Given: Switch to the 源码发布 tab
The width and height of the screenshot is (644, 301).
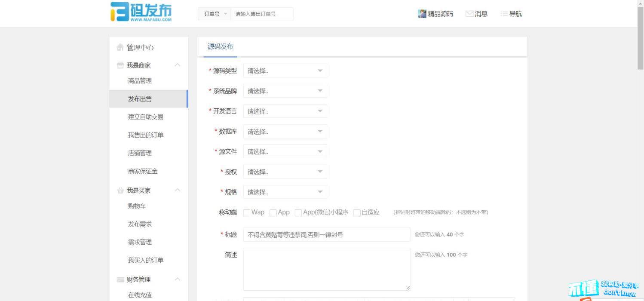Looking at the screenshot, I should tap(220, 46).
